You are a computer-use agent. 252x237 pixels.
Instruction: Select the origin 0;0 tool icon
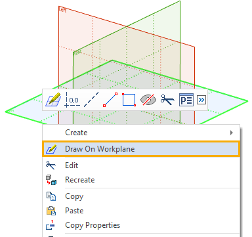[72, 100]
